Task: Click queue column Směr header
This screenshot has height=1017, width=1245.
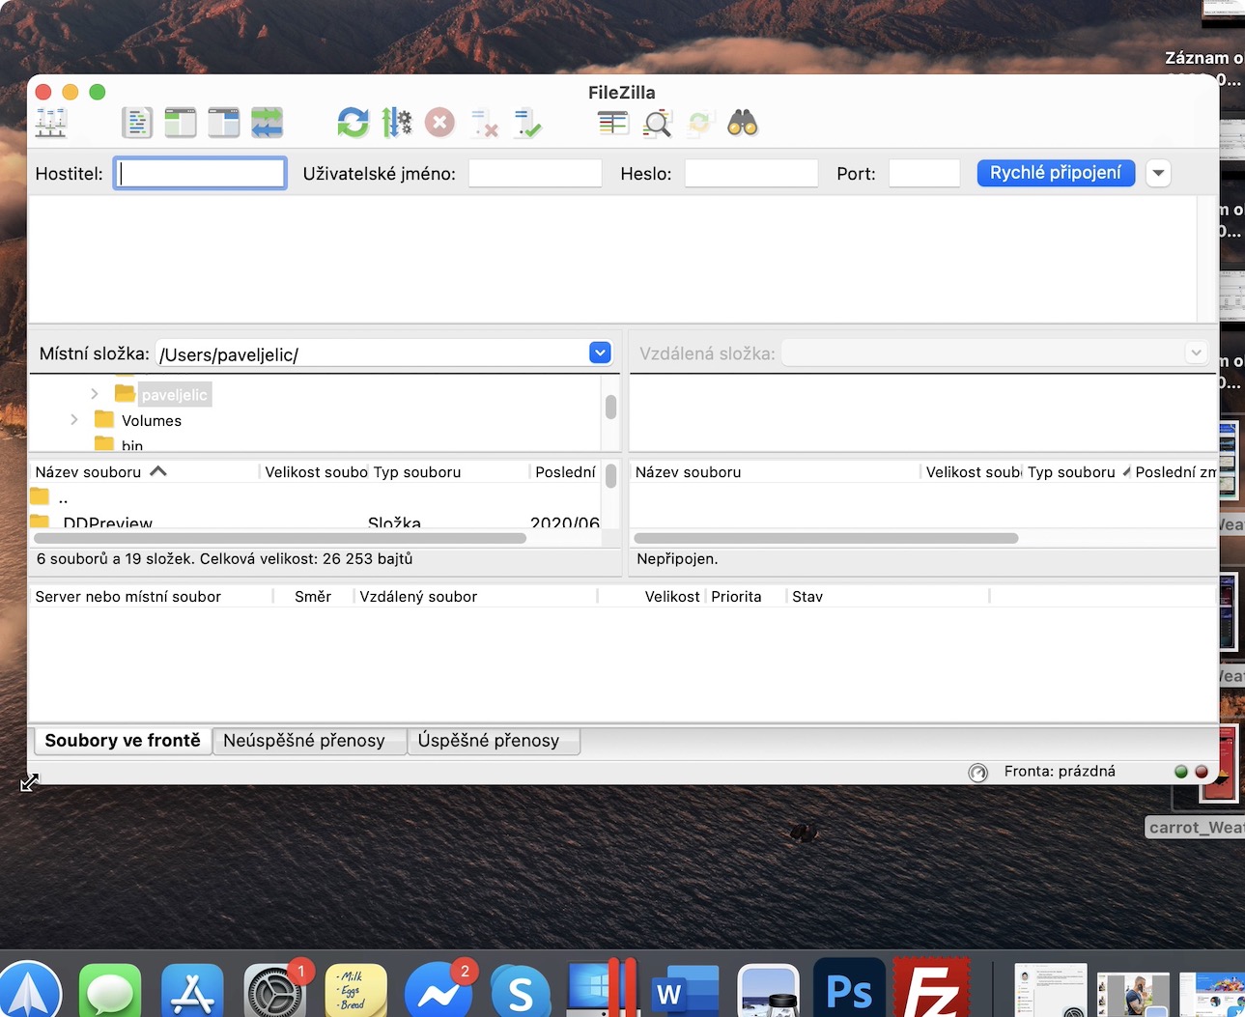Action: 313,597
